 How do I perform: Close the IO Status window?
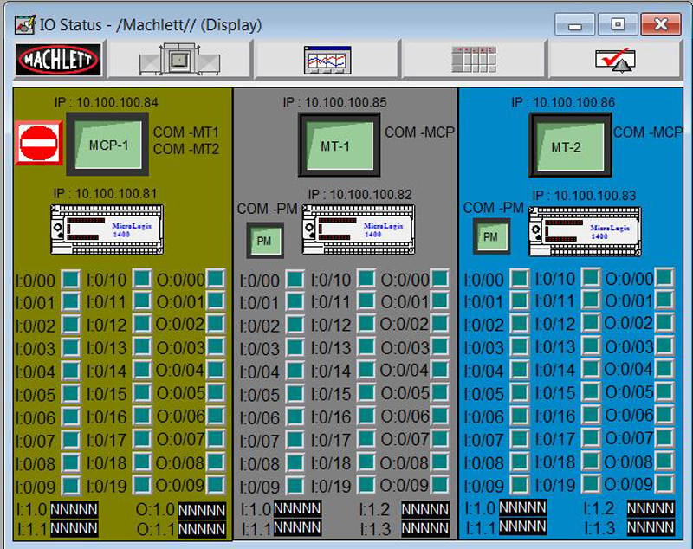pyautogui.click(x=661, y=24)
